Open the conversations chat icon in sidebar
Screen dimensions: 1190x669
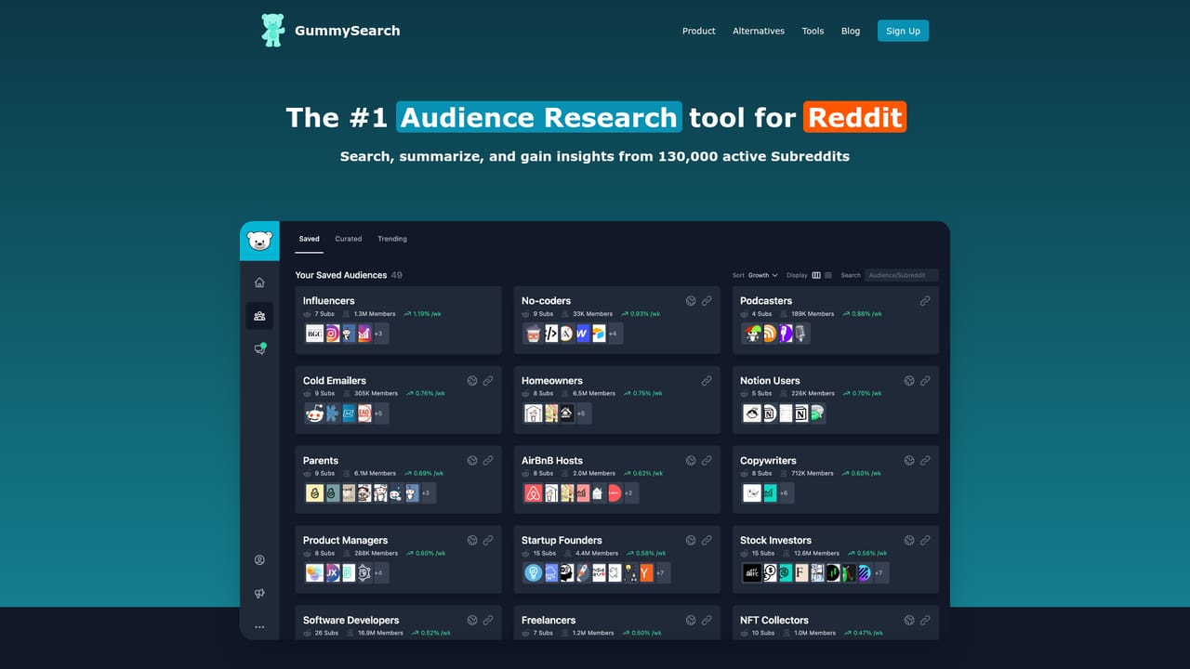260,348
